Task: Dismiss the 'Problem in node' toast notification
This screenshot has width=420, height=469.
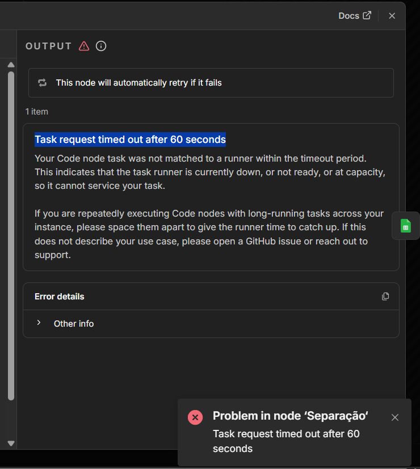Action: pyautogui.click(x=395, y=417)
